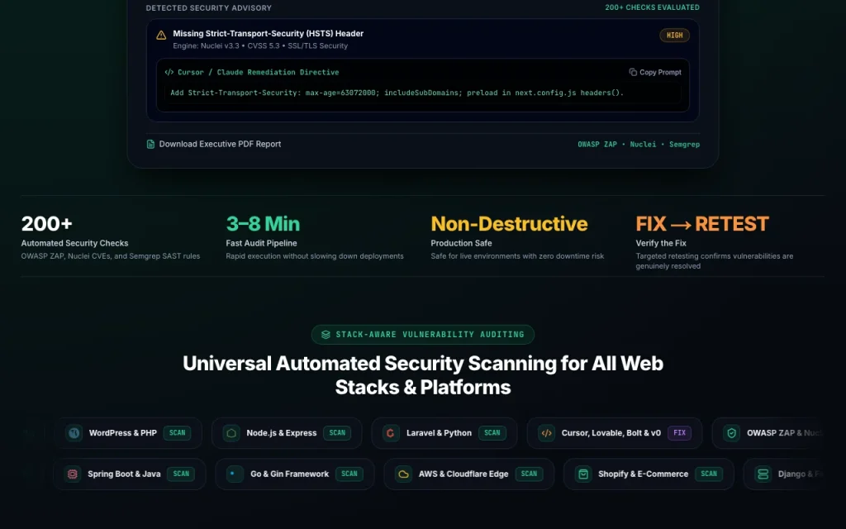Click the '200+ CHECKS EVALUATED' label

[653, 7]
